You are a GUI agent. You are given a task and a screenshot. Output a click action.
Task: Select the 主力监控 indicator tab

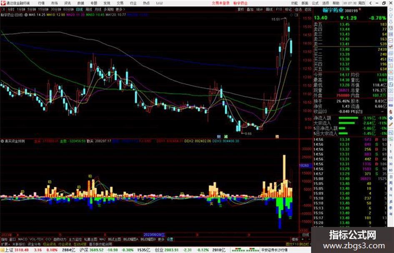pyautogui.click(x=75, y=239)
